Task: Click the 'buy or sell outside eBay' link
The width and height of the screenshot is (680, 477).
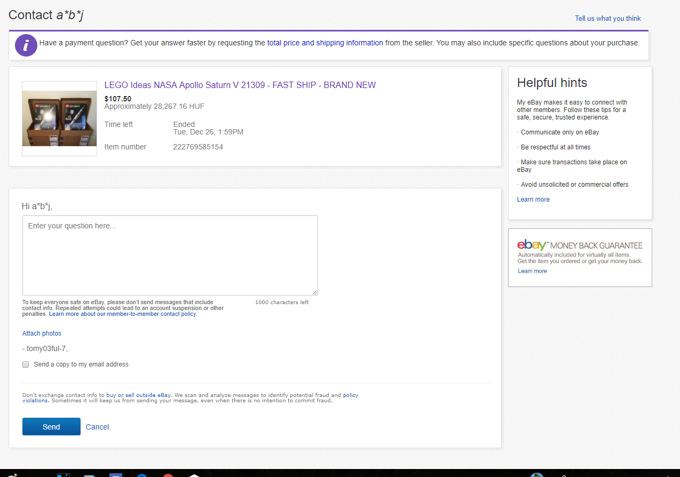Action: coord(139,395)
